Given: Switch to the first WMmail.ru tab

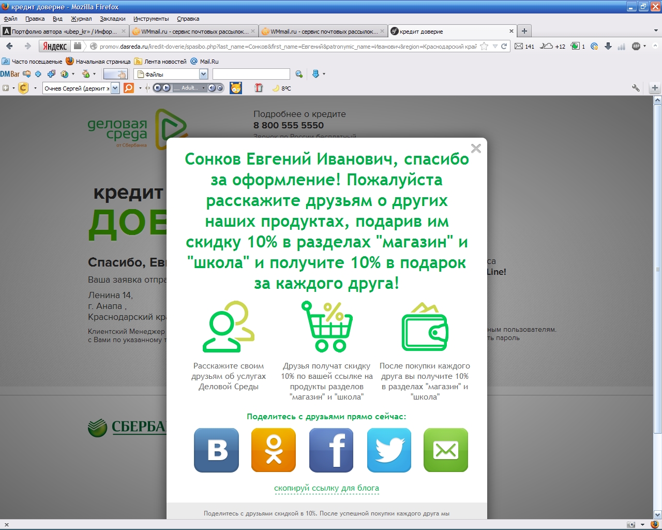Looking at the screenshot, I should point(193,31).
